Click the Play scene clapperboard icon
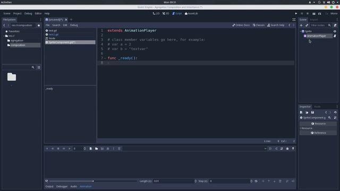 pos(314,13)
